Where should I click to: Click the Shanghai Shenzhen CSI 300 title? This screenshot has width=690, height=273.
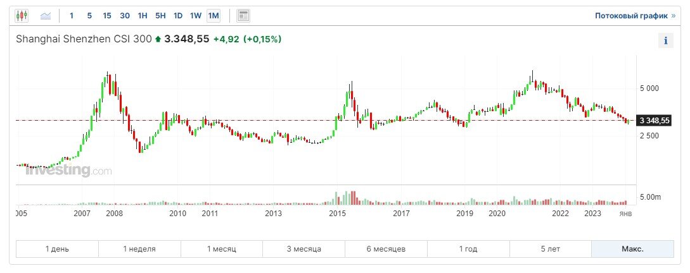click(x=84, y=39)
